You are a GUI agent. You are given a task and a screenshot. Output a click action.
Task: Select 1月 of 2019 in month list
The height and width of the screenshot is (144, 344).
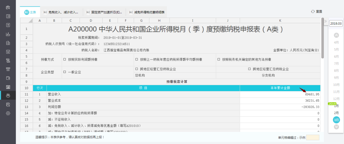point(336,106)
